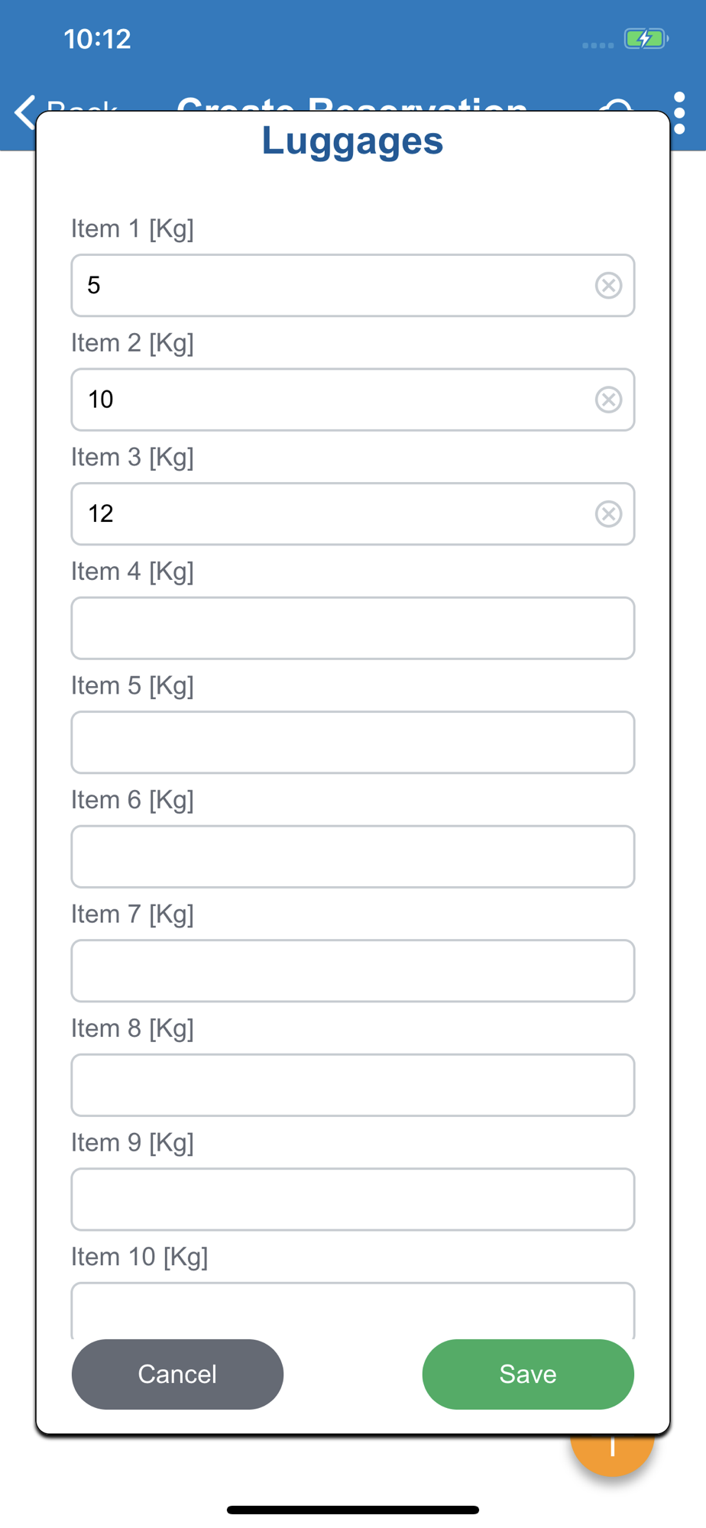Clear the Item 1 weight field
The width and height of the screenshot is (706, 1528).
[x=608, y=286]
